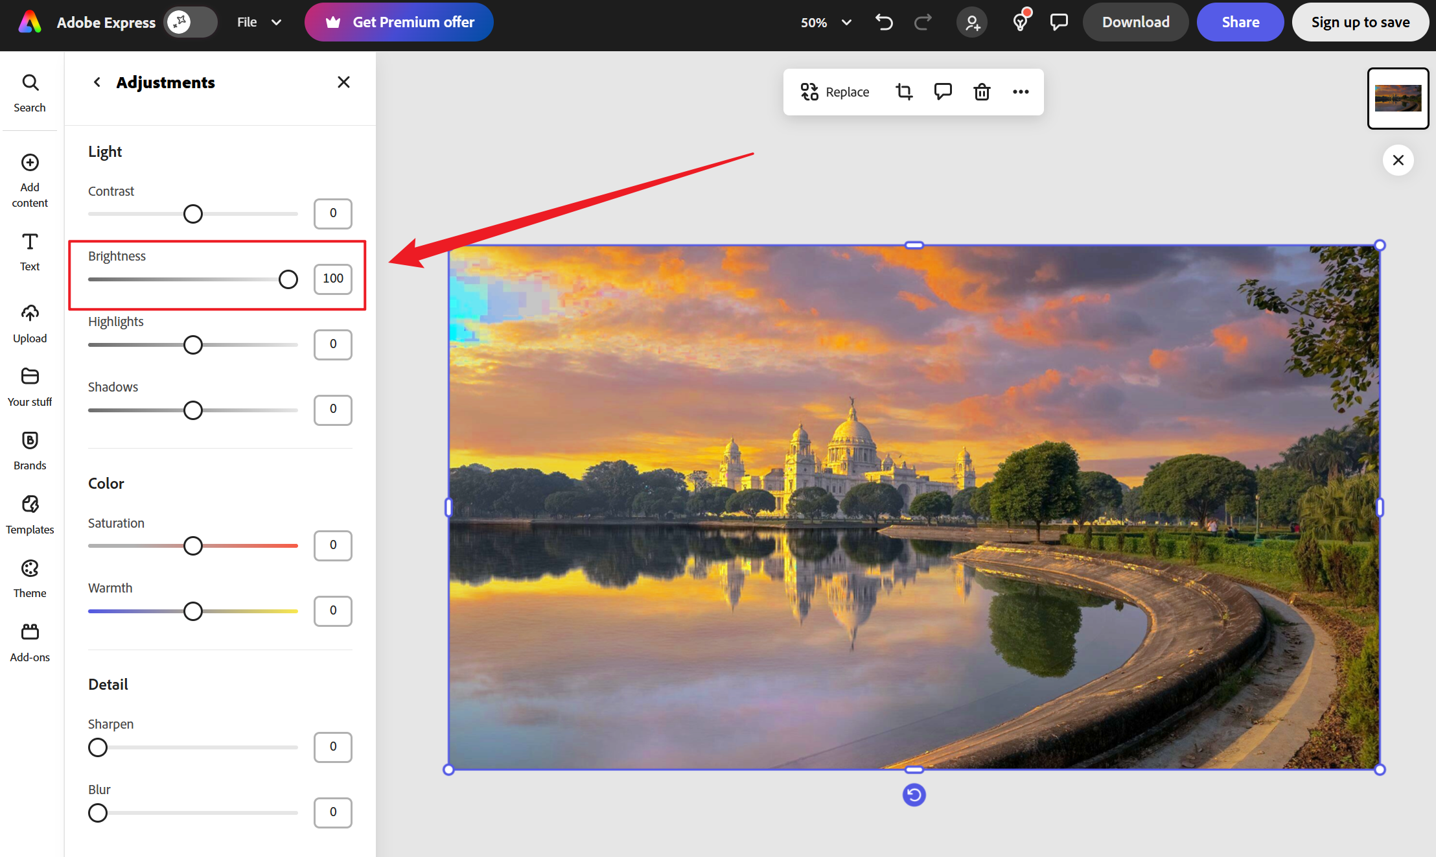Open Templates from the left sidebar
This screenshot has width=1436, height=857.
pos(30,515)
